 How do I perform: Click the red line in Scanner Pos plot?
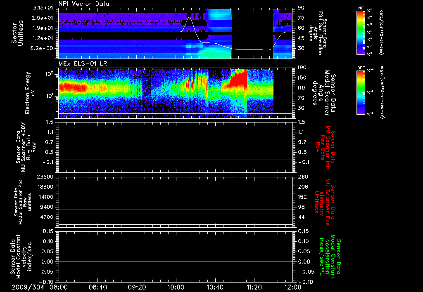176,210
